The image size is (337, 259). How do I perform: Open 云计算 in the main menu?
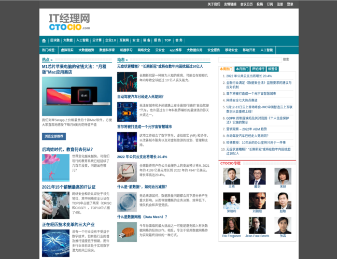click(x=97, y=40)
